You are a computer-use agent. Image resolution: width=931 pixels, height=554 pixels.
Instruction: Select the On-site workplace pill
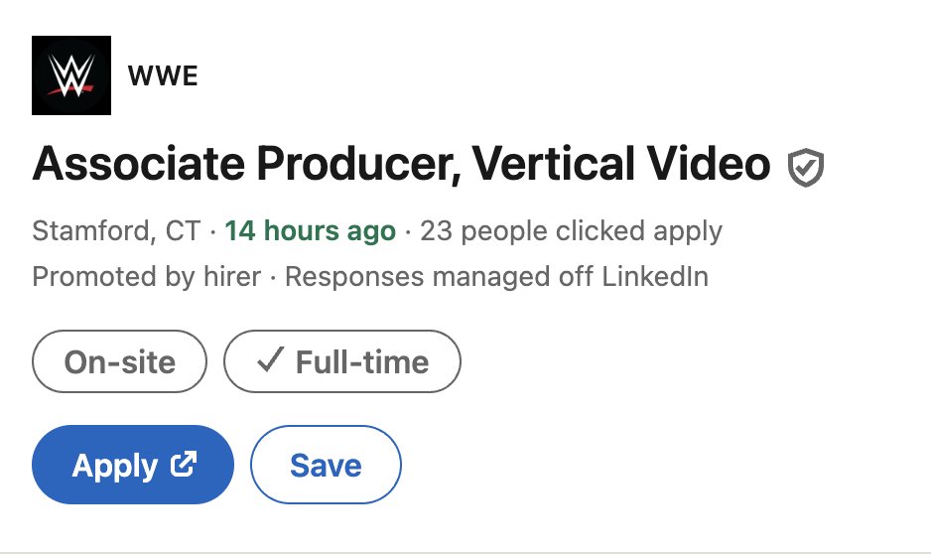119,361
